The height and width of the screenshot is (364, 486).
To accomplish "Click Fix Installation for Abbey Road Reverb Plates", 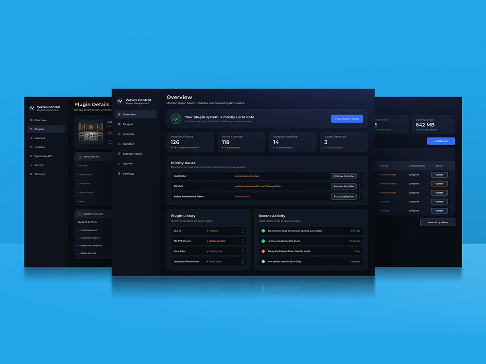I will tap(344, 197).
